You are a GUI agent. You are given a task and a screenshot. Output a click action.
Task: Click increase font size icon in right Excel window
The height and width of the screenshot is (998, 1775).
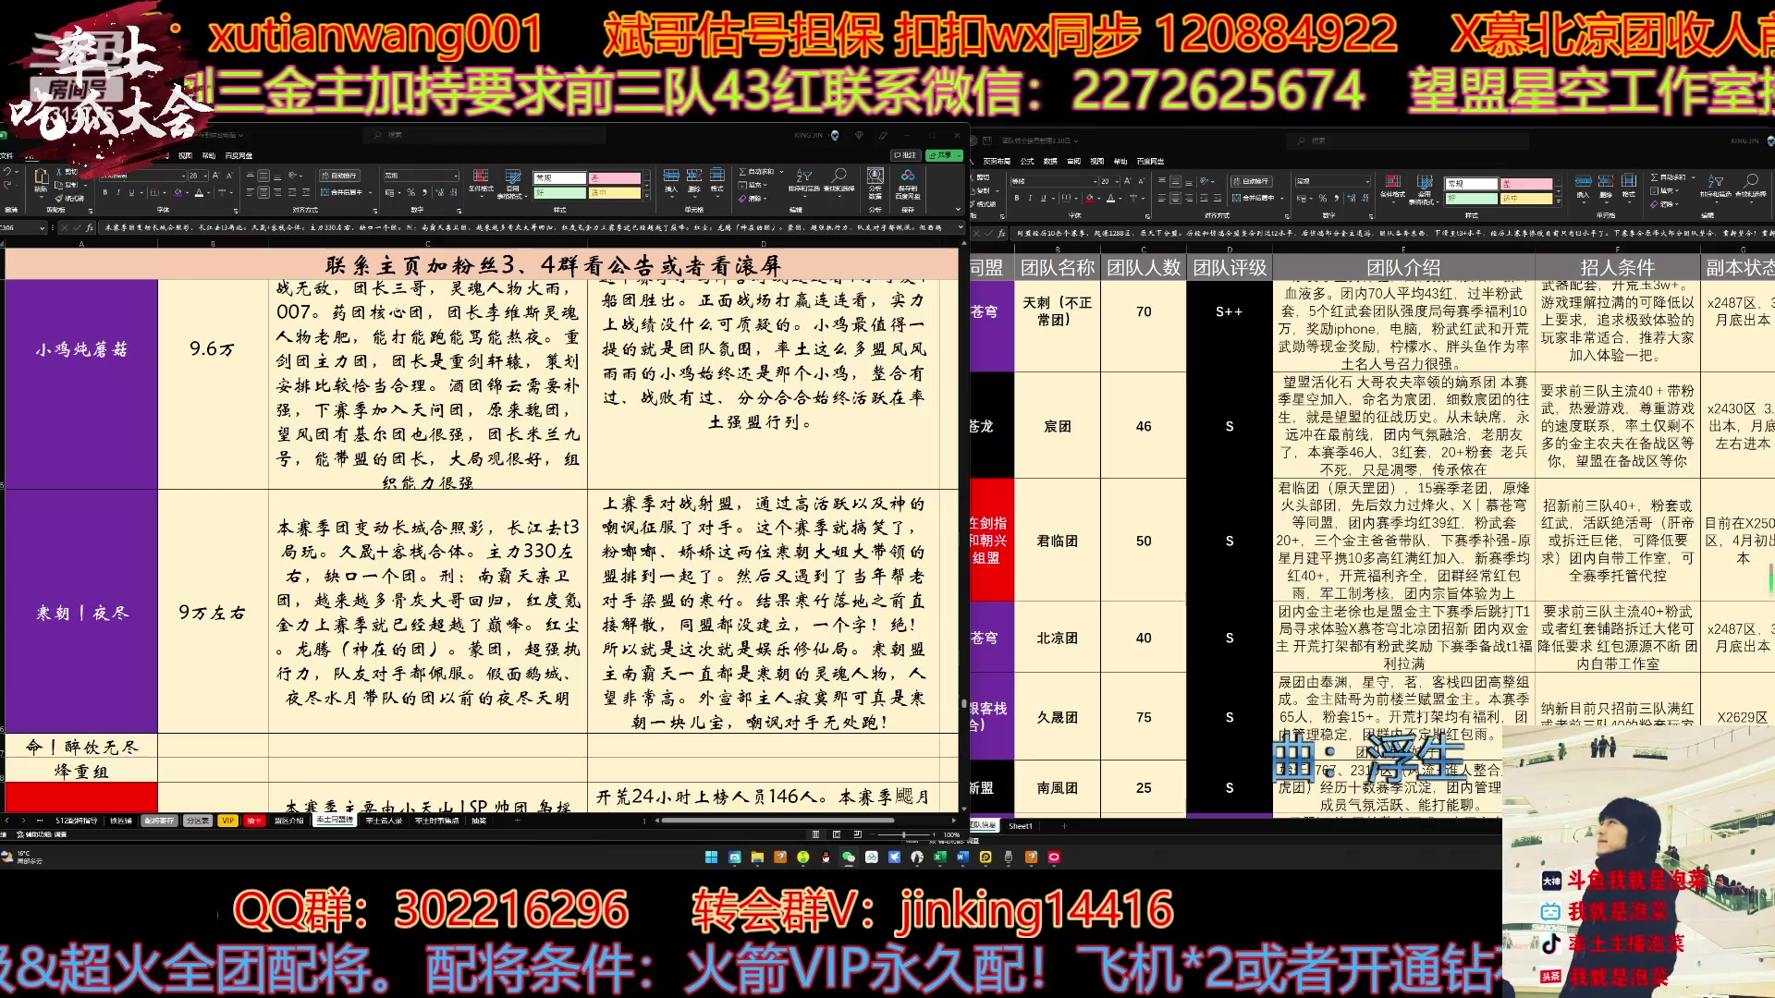pos(1127,181)
